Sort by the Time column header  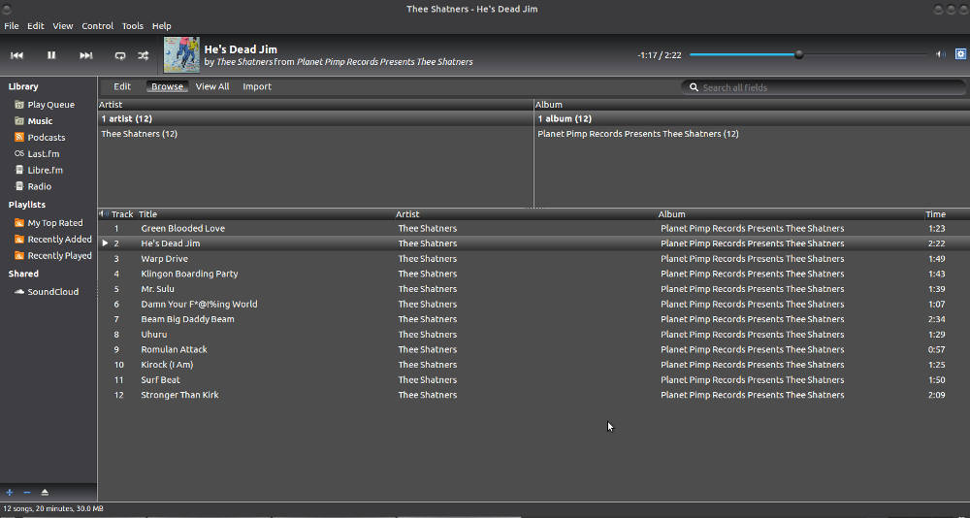coord(947,214)
